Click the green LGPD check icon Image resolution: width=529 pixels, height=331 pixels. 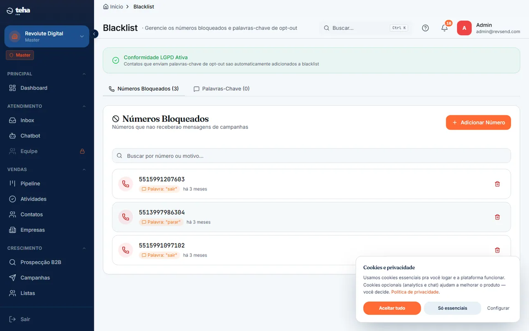pyautogui.click(x=116, y=60)
